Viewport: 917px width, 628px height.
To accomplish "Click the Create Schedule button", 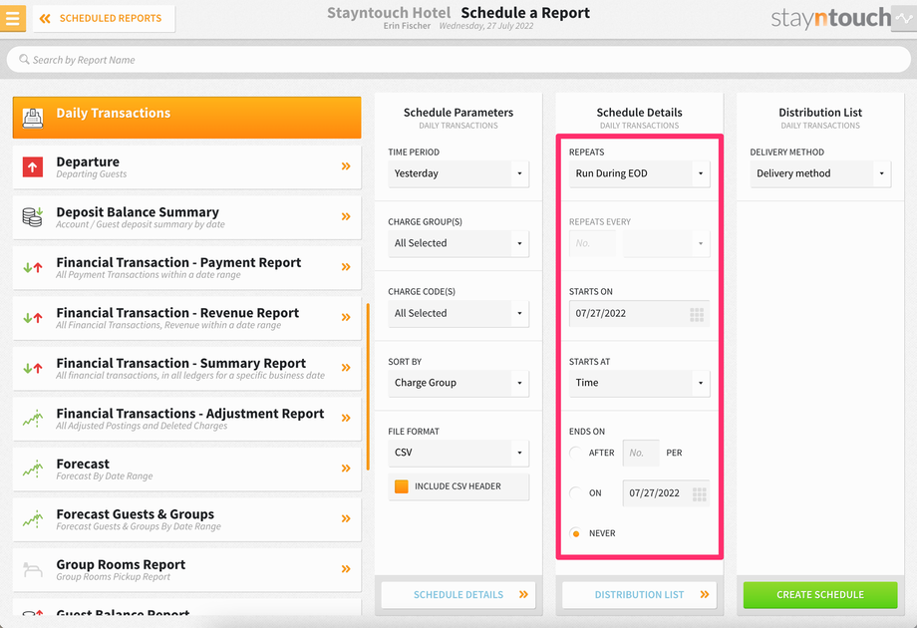I will click(820, 595).
